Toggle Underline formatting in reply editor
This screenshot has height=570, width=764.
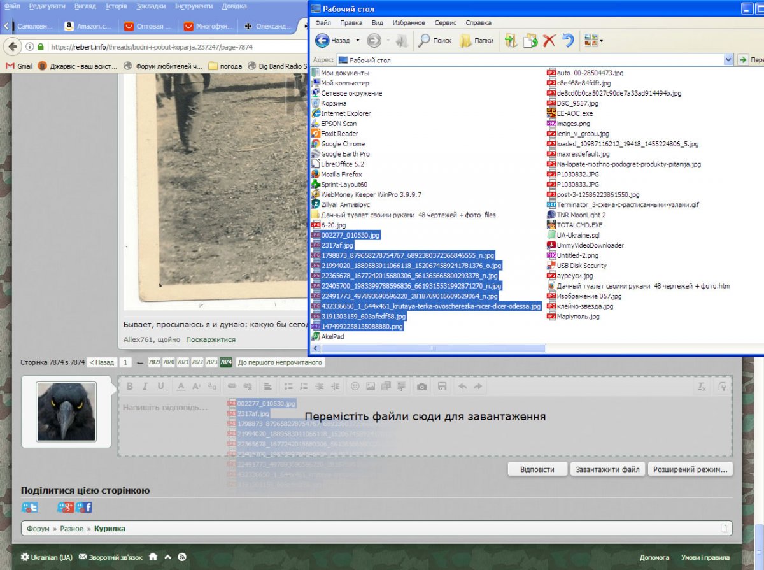pyautogui.click(x=160, y=387)
